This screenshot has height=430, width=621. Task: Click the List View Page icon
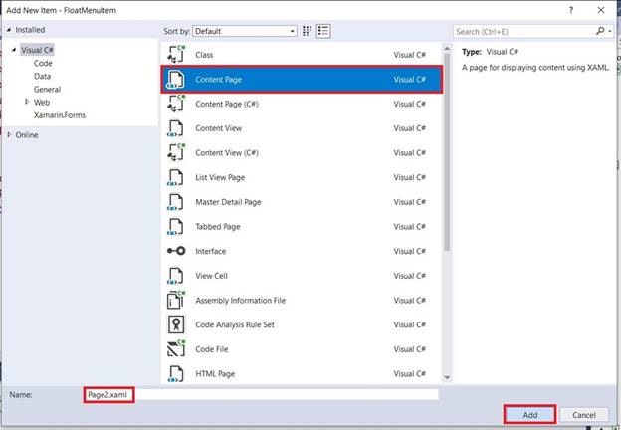176,177
